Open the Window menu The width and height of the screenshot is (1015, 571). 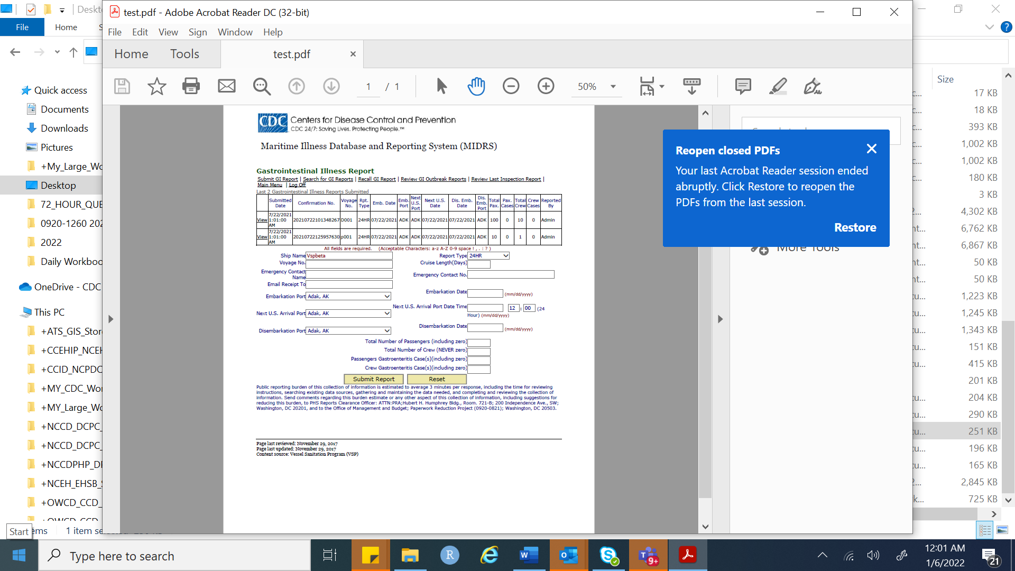click(235, 32)
